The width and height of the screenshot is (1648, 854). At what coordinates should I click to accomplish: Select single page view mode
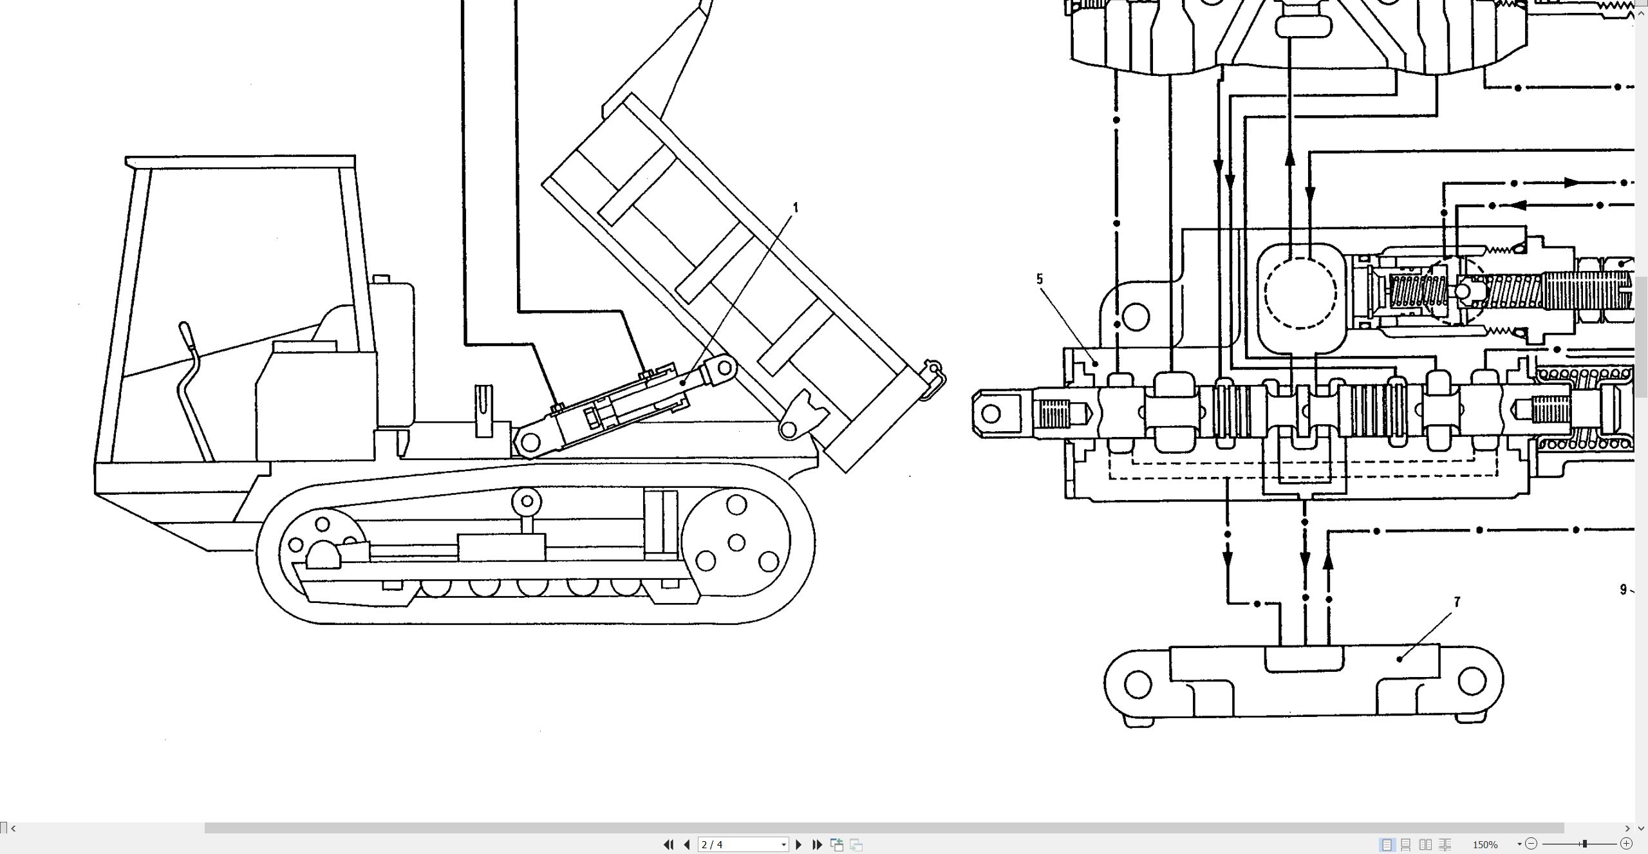click(1387, 844)
